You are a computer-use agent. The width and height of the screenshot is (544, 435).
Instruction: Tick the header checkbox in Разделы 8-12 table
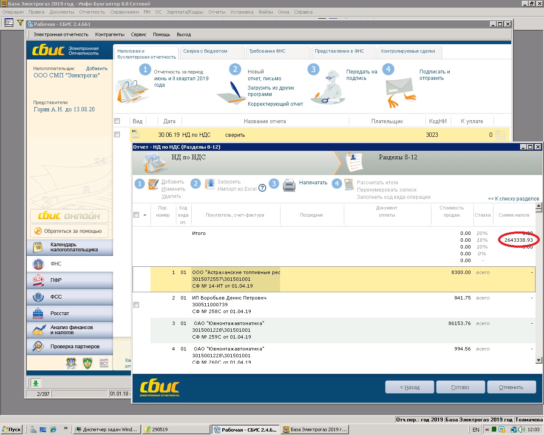click(136, 215)
